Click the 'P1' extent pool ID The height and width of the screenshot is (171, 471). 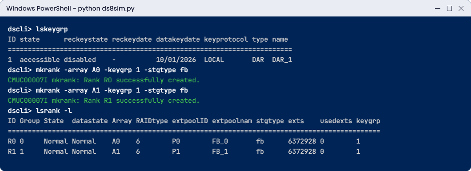[x=176, y=151]
